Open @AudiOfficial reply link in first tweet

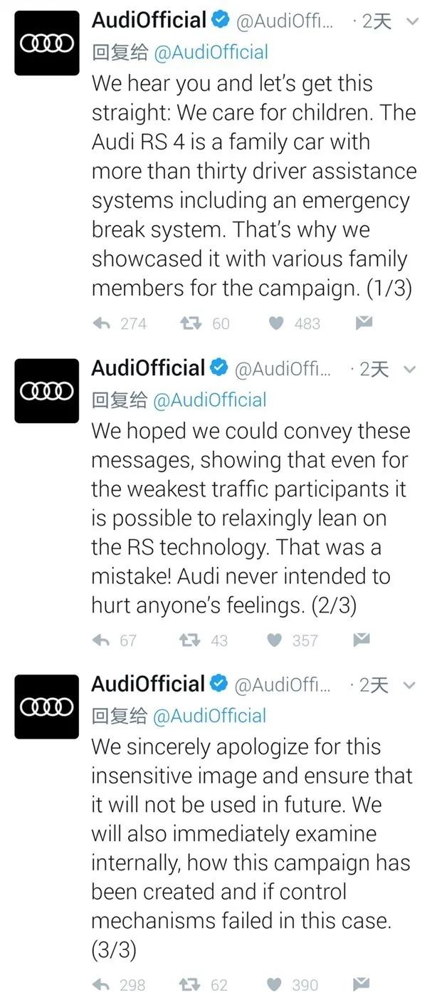(x=211, y=52)
